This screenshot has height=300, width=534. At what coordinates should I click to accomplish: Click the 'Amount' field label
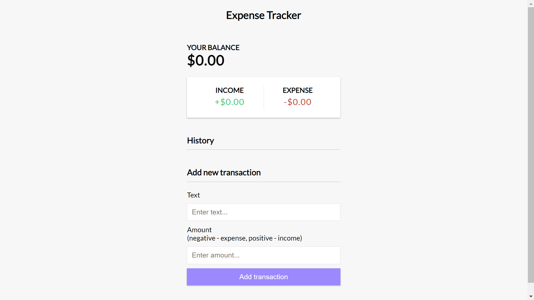point(199,230)
